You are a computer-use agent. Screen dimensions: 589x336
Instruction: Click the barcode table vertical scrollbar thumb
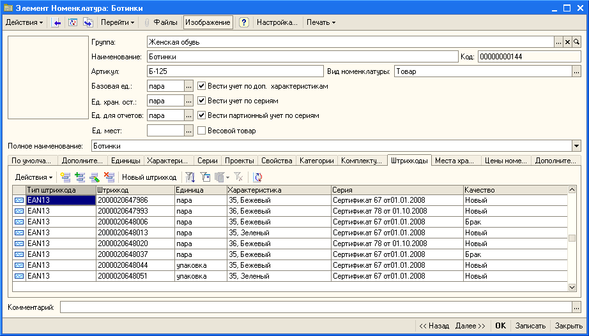pyautogui.click(x=572, y=238)
